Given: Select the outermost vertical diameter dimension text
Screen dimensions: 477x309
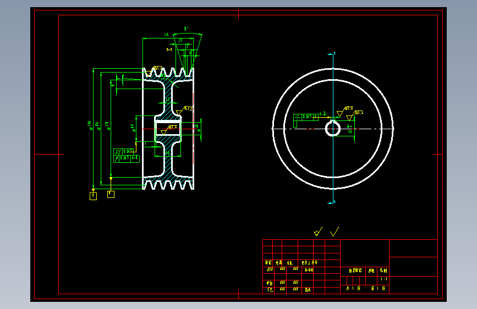Looking at the screenshot, I should pos(90,125).
